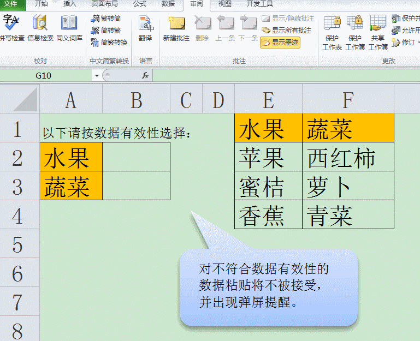Click into the formula bar
Viewport: 420px width, 341px height.
pos(286,76)
